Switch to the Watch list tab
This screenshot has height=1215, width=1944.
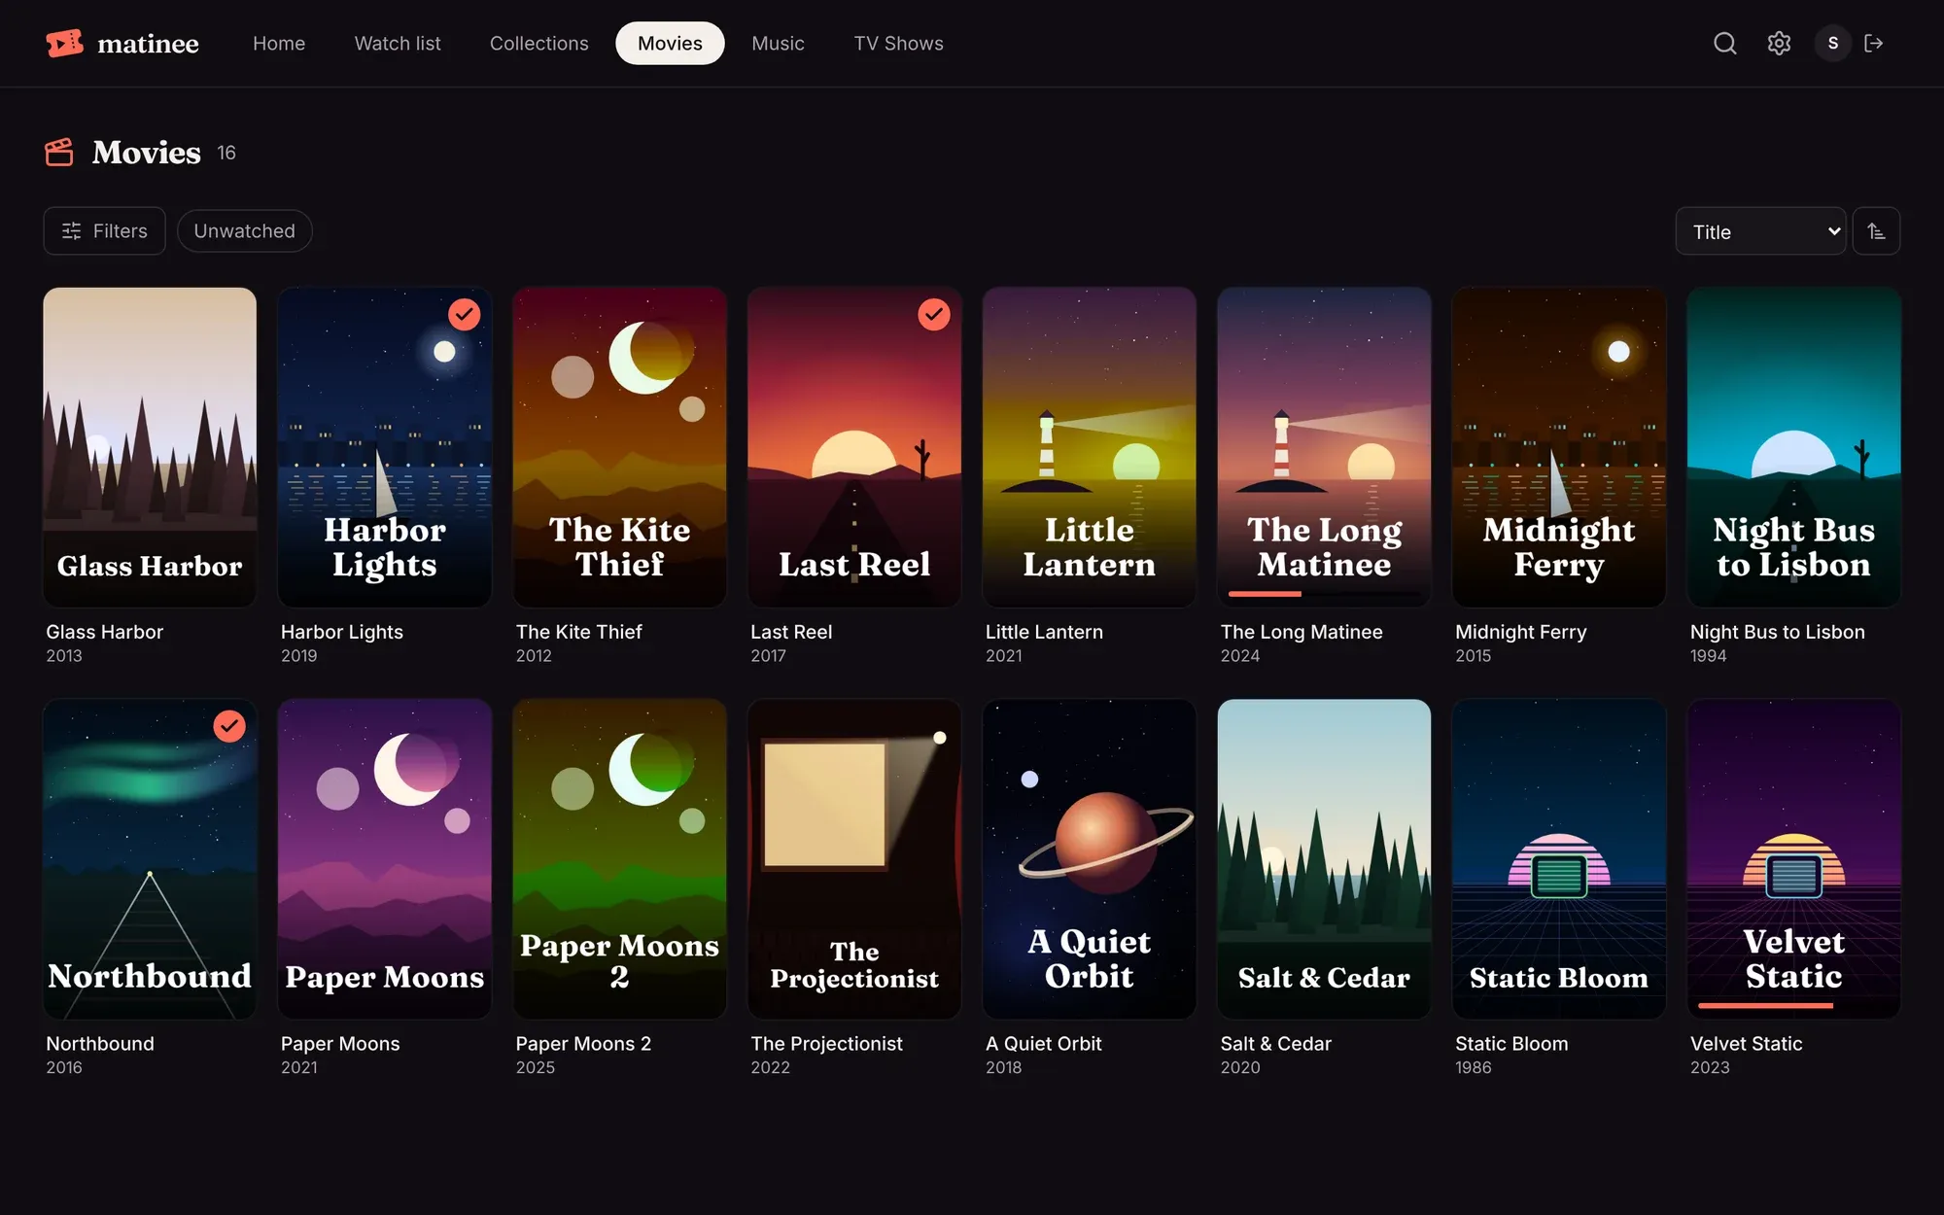pos(398,43)
